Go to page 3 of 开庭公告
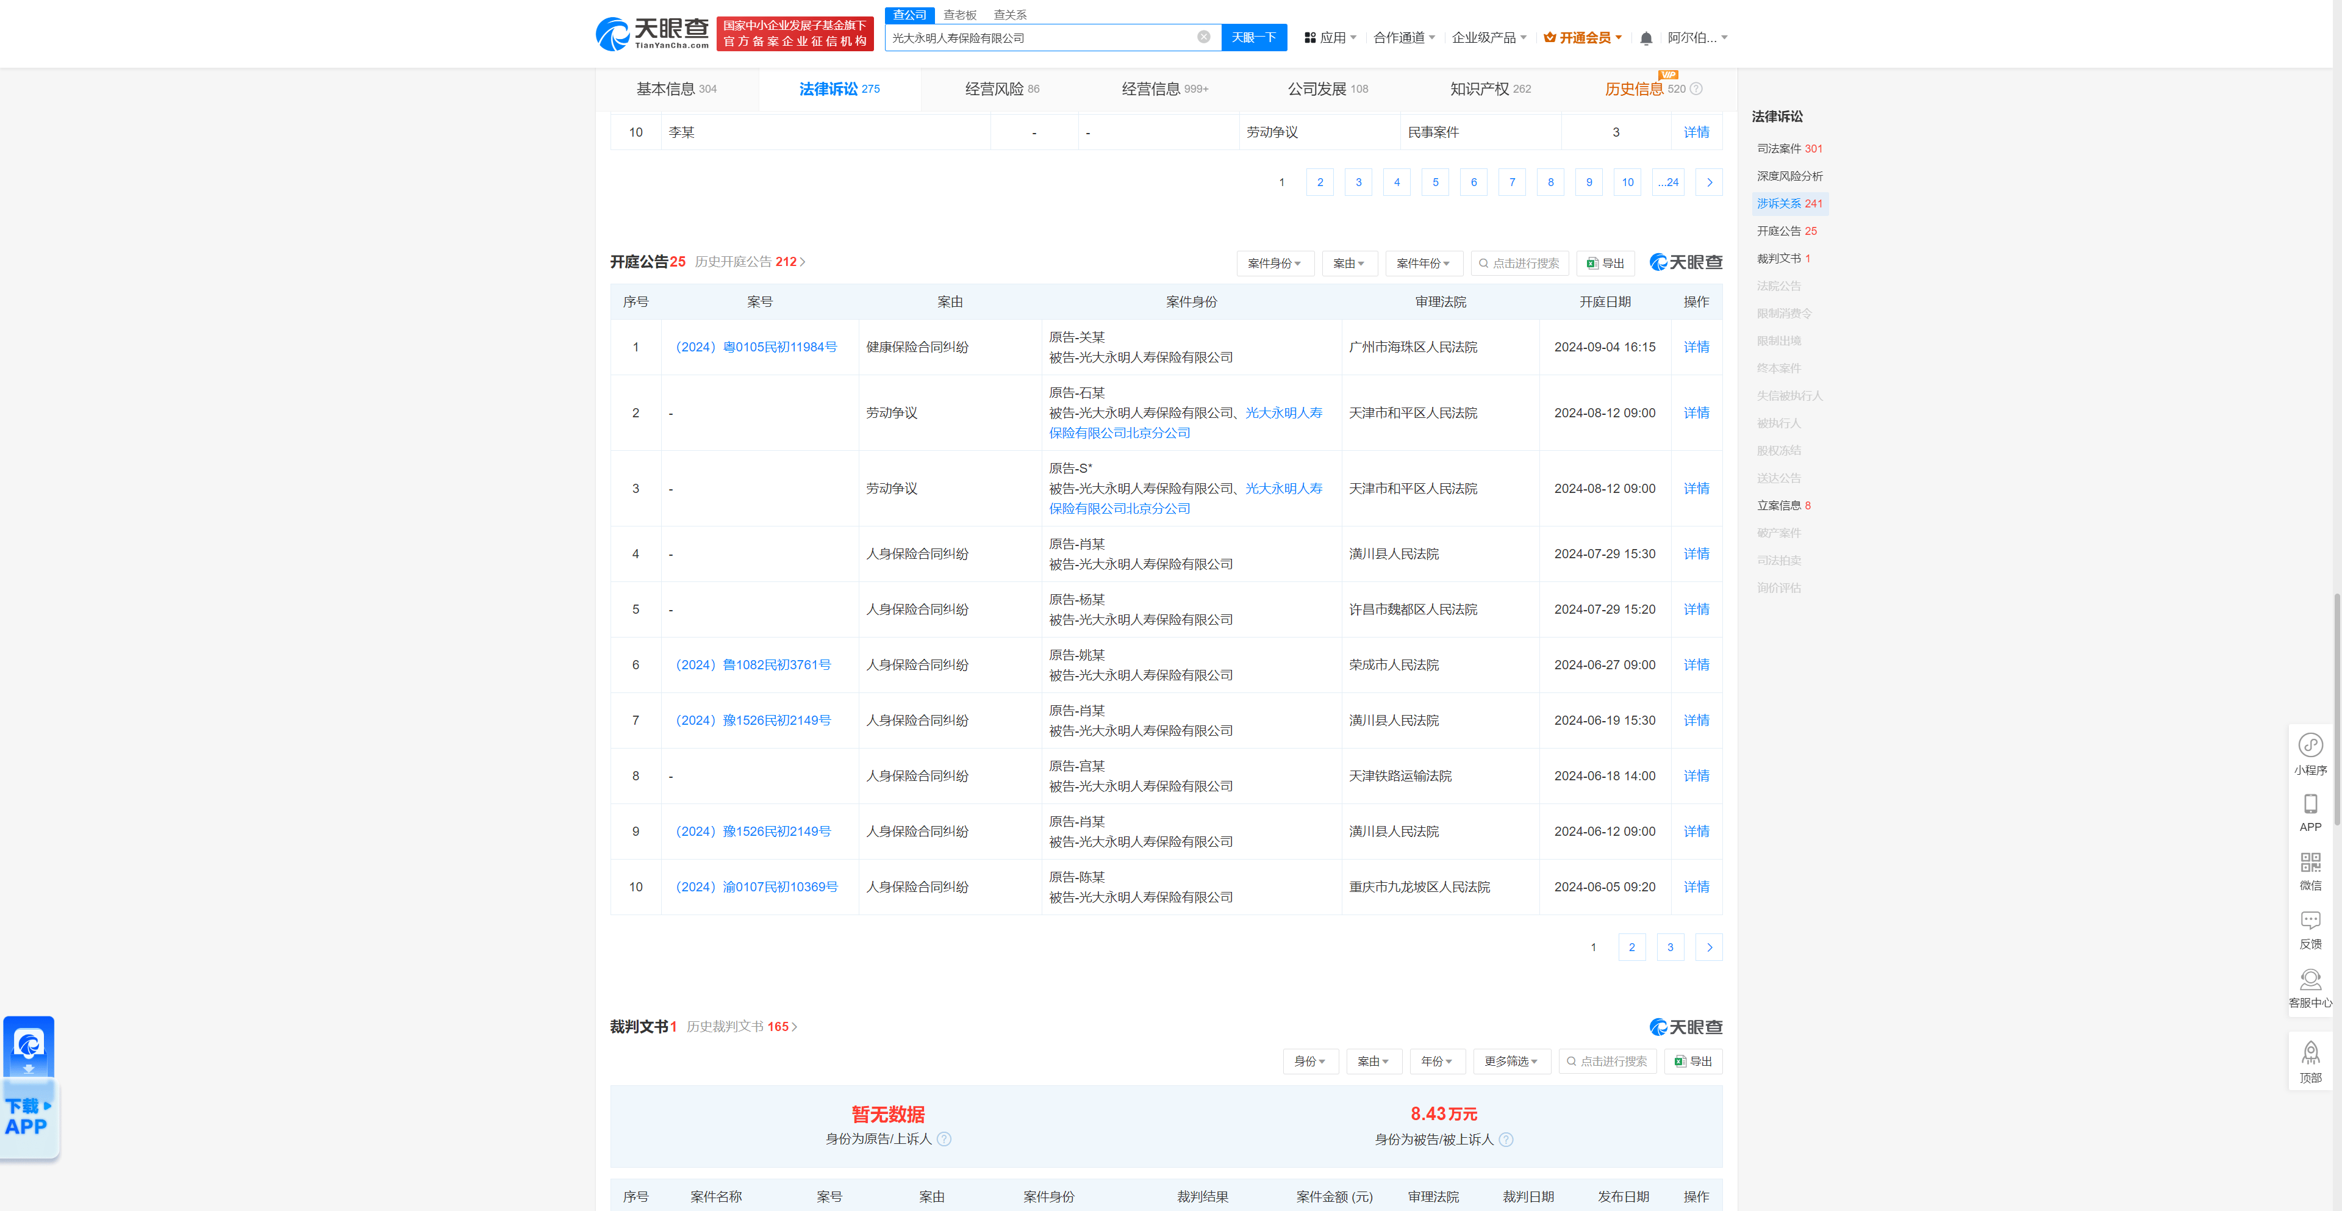Viewport: 2342px width, 1211px height. point(1669,947)
